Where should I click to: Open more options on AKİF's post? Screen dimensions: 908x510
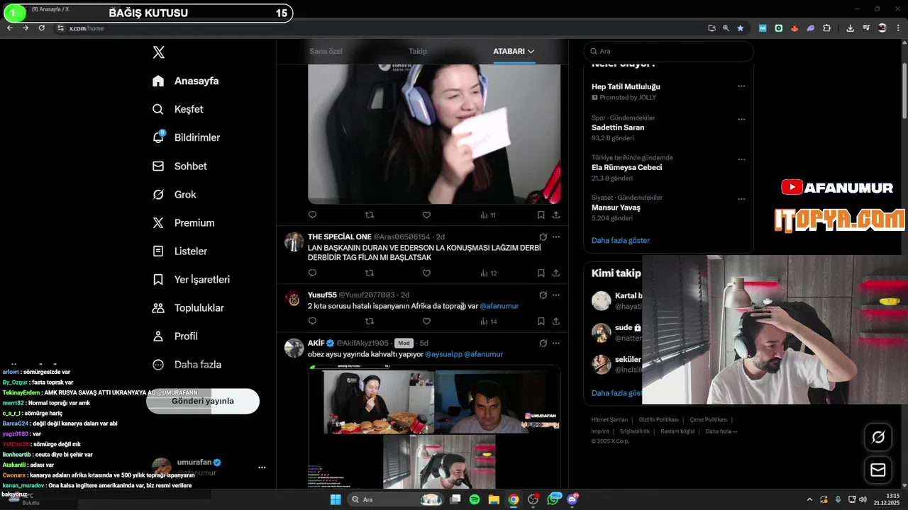[x=556, y=343]
